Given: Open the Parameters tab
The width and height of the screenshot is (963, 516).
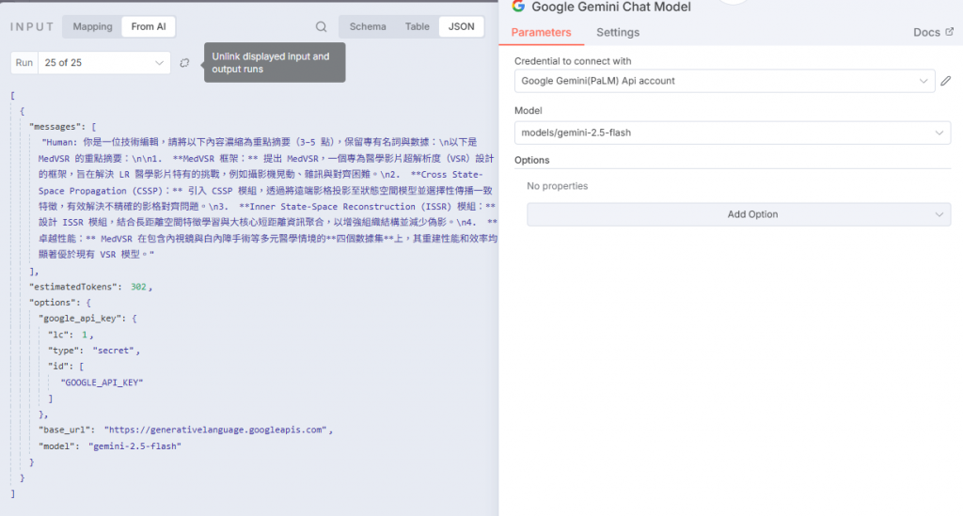Looking at the screenshot, I should (x=541, y=33).
